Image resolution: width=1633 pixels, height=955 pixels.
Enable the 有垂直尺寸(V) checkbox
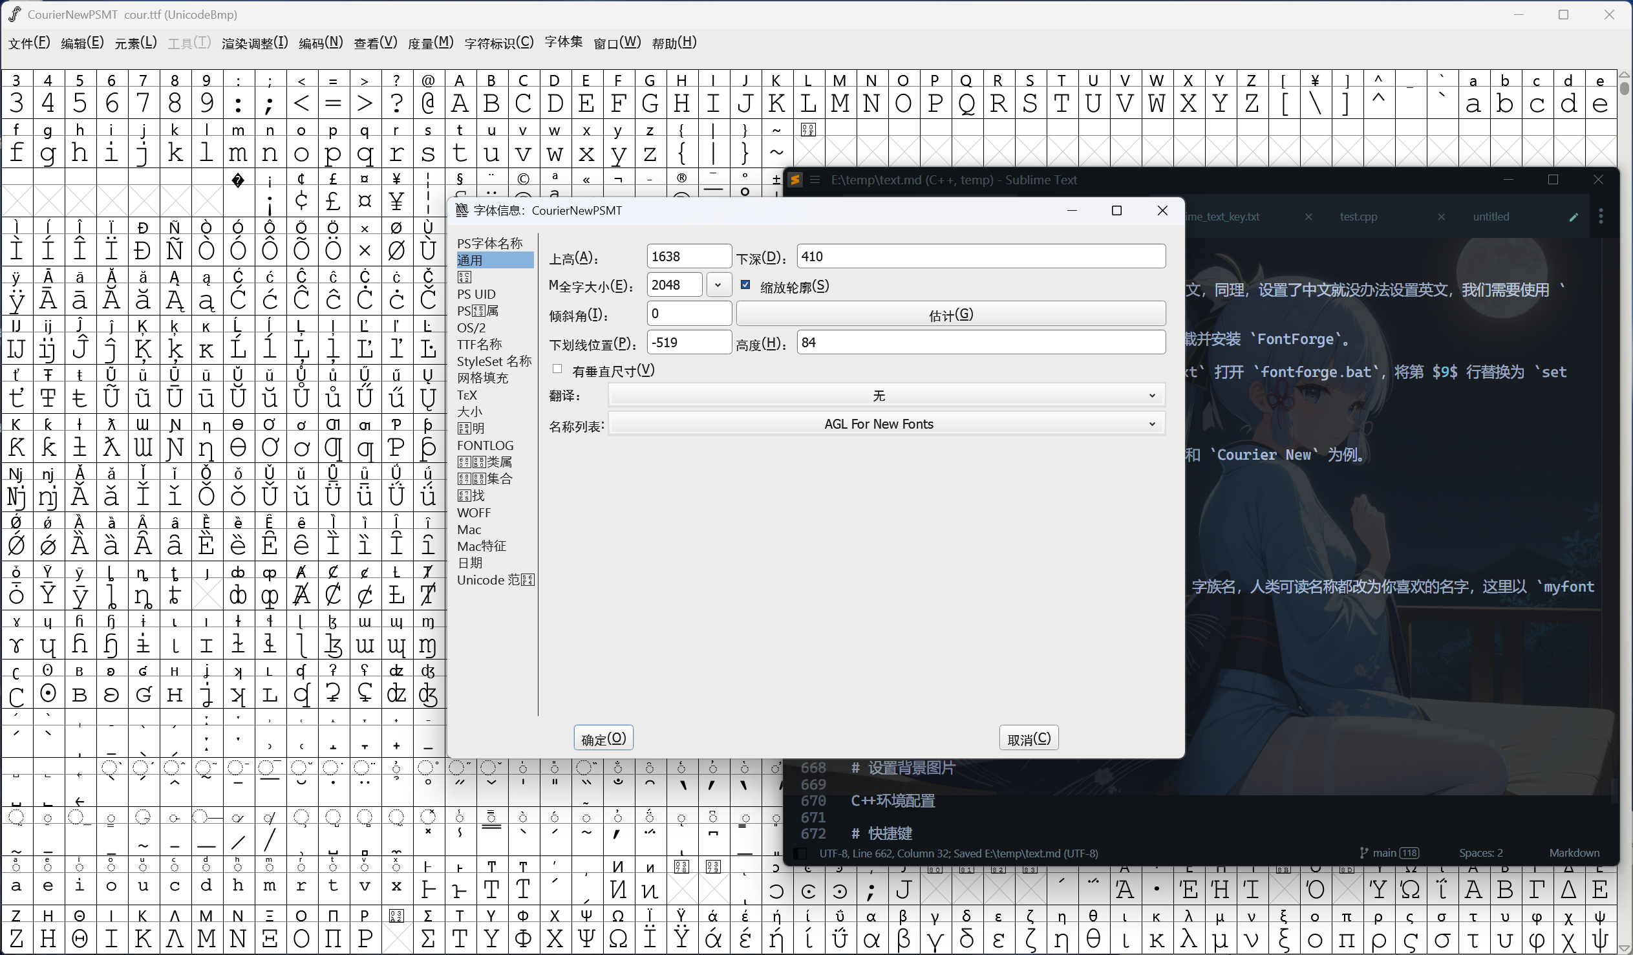[557, 370]
